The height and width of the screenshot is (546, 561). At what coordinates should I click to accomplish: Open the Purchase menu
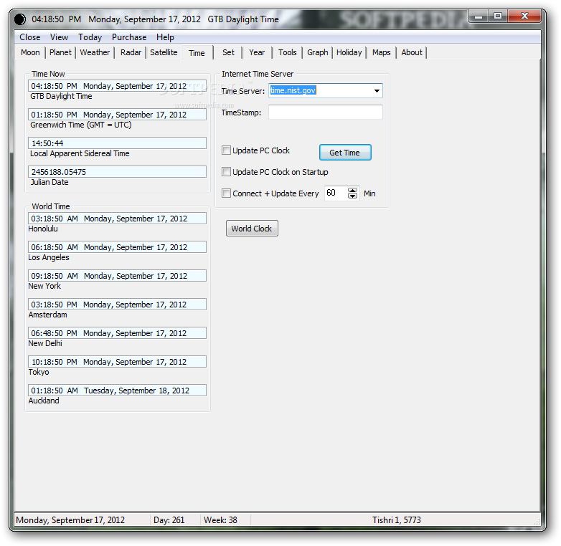click(x=129, y=37)
